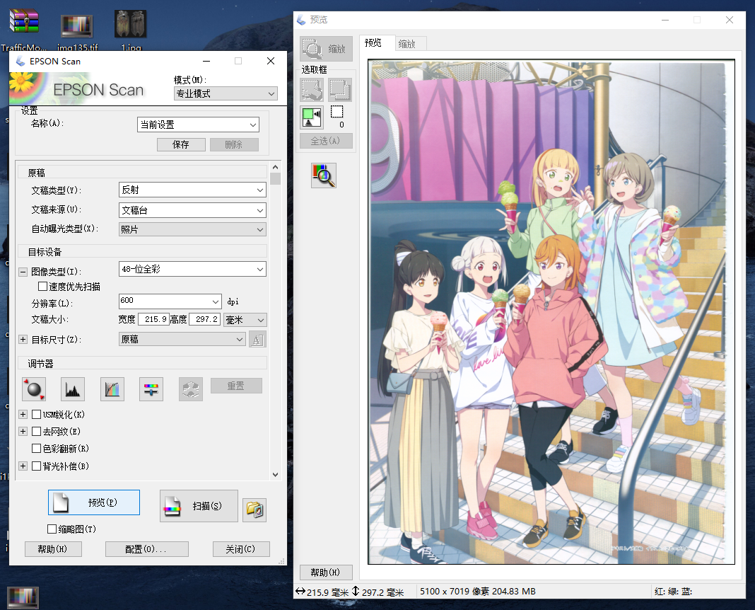
Task: Open the File Save Settings folder icon
Action: click(x=254, y=510)
